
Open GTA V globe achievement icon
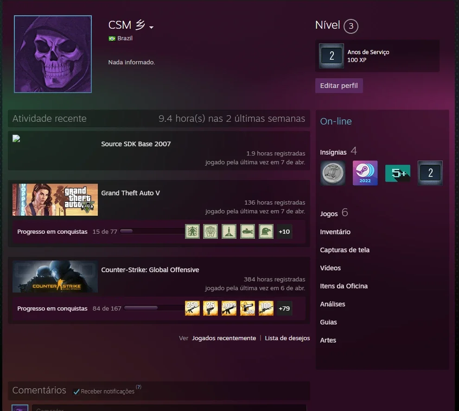[x=210, y=231]
